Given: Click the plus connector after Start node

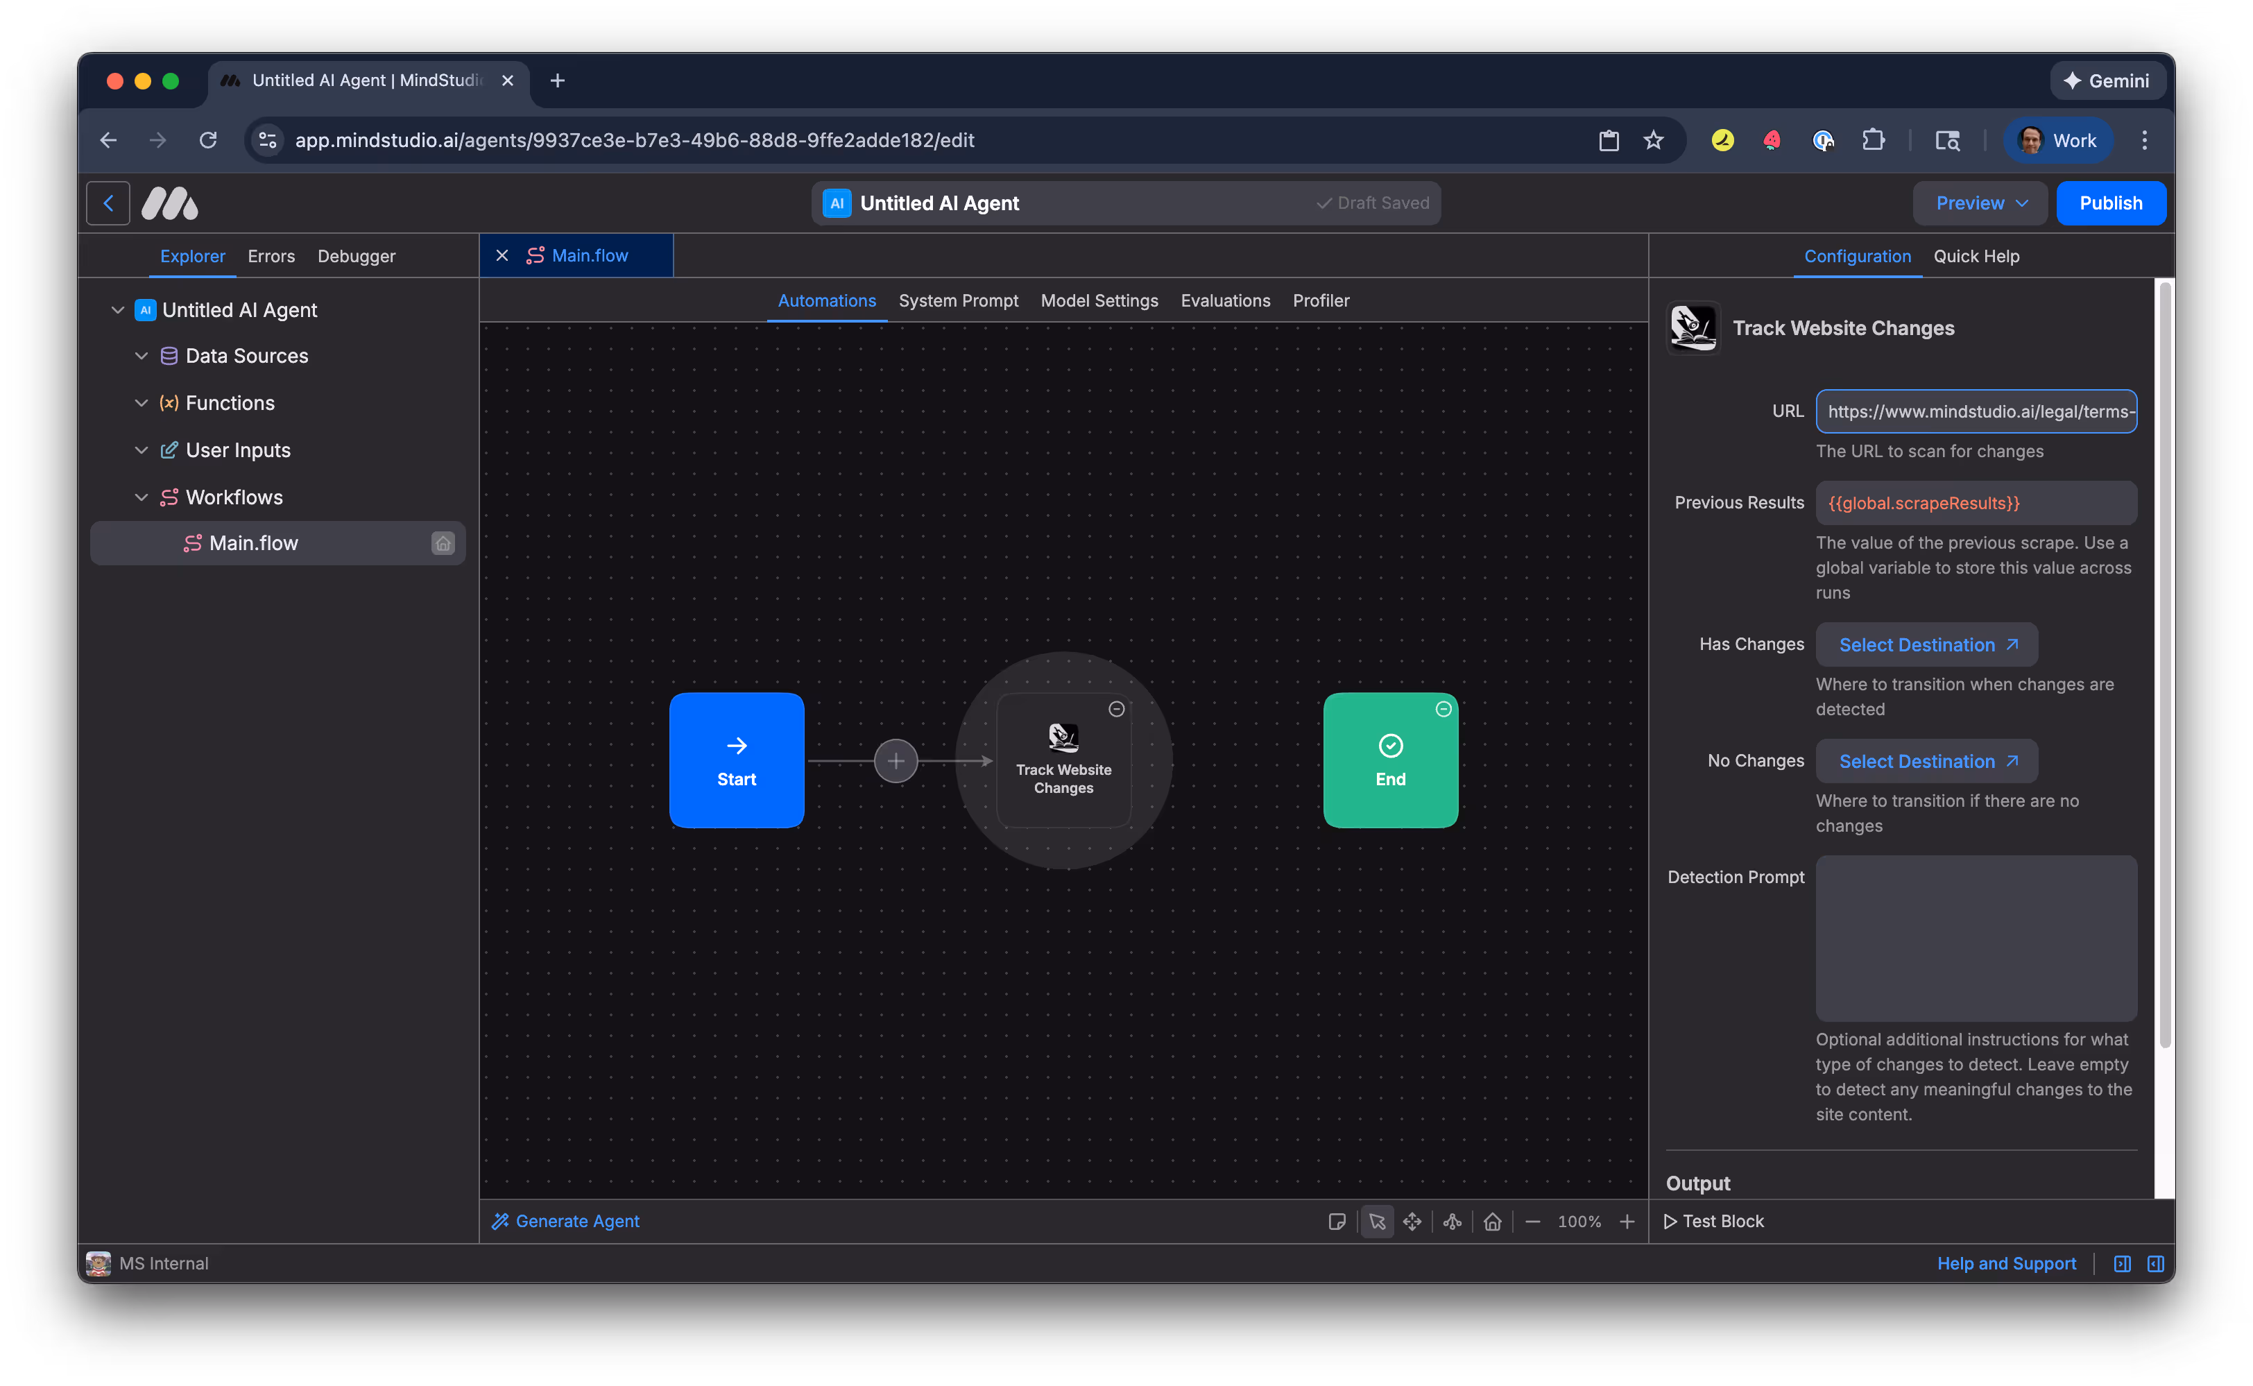Looking at the screenshot, I should tap(896, 760).
